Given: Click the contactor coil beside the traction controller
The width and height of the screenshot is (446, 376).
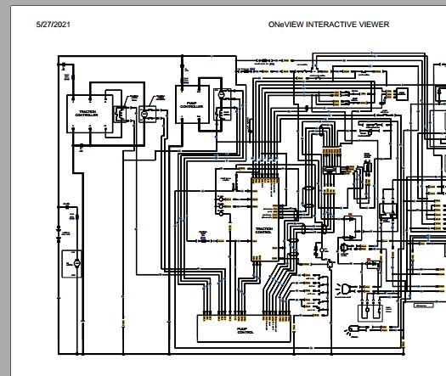Looking at the screenshot, I should [x=121, y=114].
